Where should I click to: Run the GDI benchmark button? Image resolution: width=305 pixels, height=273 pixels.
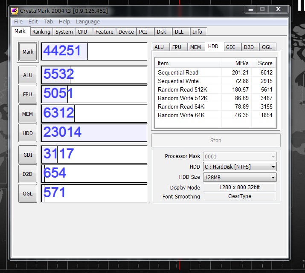(28, 155)
